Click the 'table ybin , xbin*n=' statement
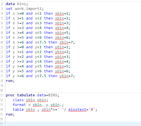The height and width of the screenshot is (126, 141). [55, 110]
